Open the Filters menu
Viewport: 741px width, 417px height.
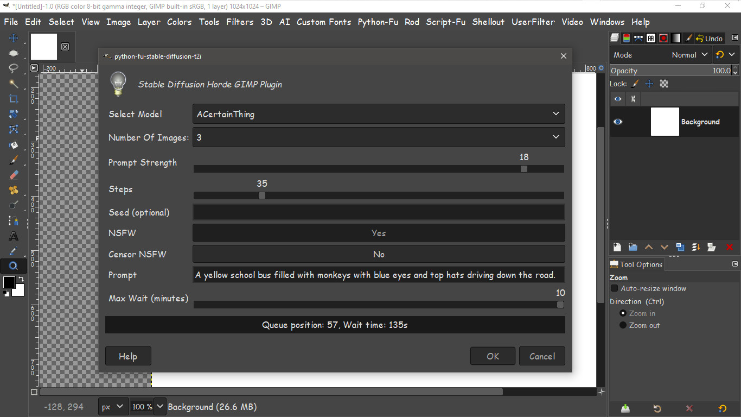[240, 22]
